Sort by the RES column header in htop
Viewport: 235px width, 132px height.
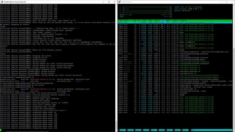[151, 21]
